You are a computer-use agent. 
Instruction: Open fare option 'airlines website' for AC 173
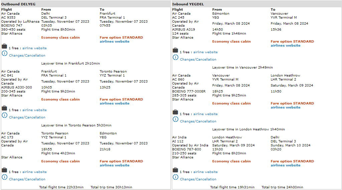pyautogui.click(x=115, y=165)
